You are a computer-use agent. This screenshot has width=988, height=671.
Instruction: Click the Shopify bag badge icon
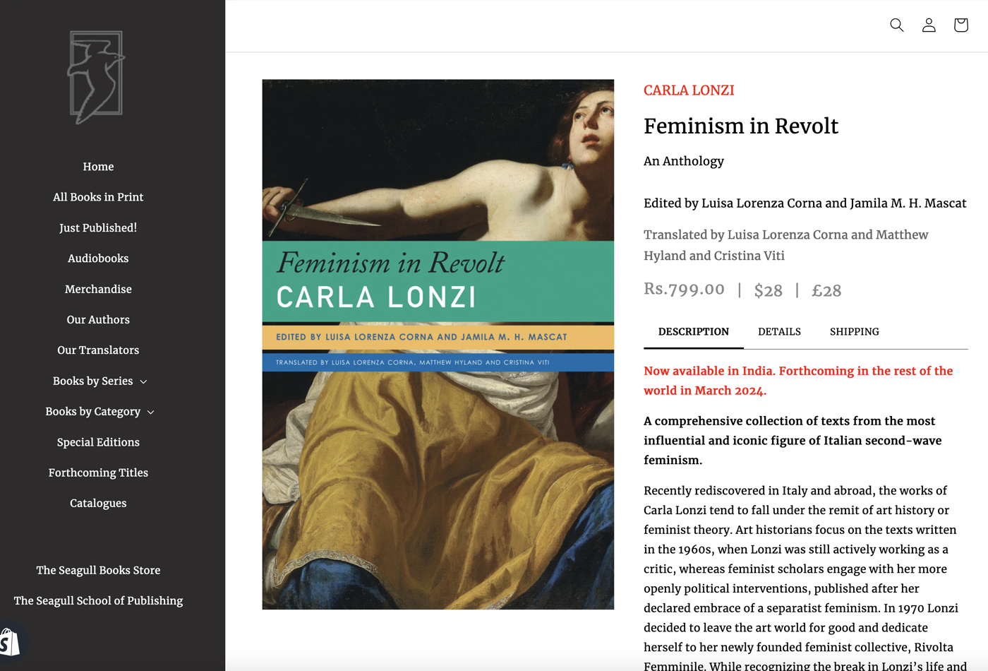pos(10,643)
